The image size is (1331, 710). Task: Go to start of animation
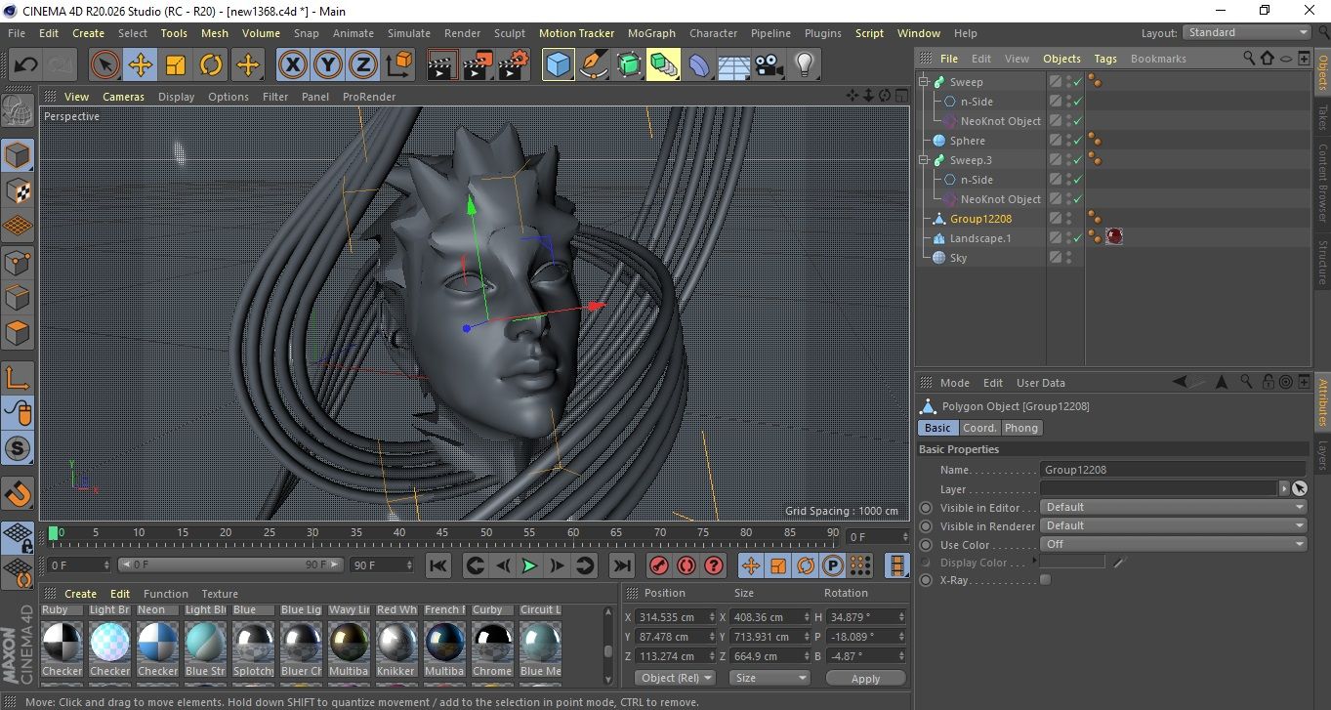[438, 565]
